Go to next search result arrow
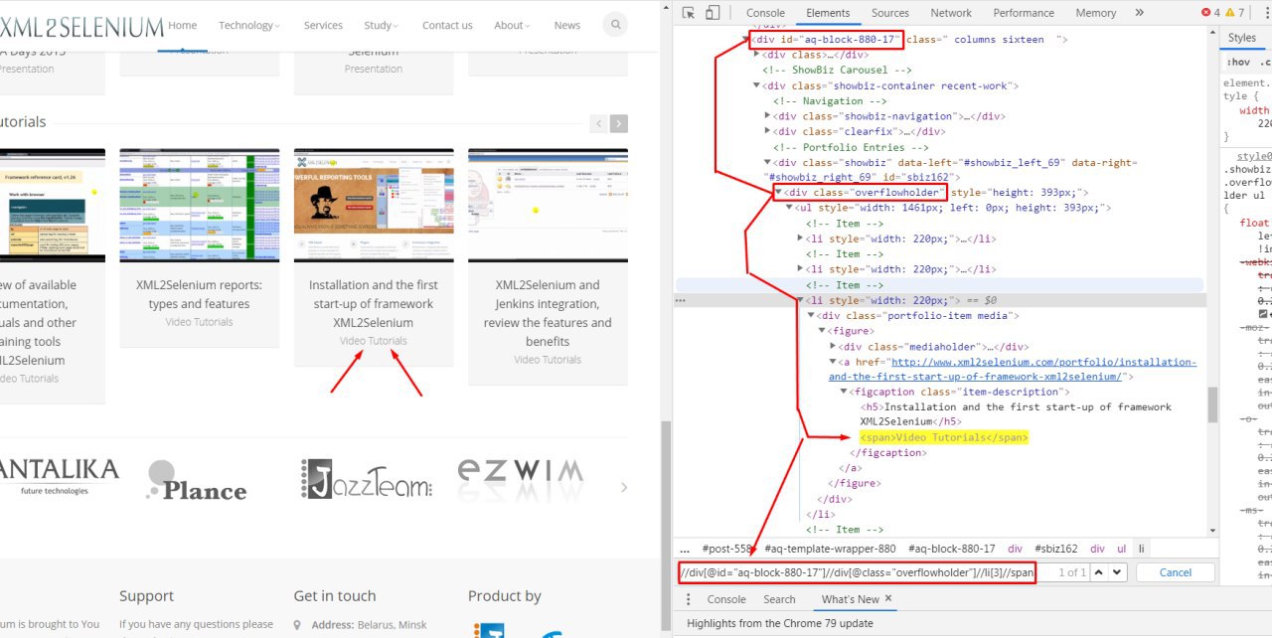This screenshot has width=1272, height=638. point(1117,572)
